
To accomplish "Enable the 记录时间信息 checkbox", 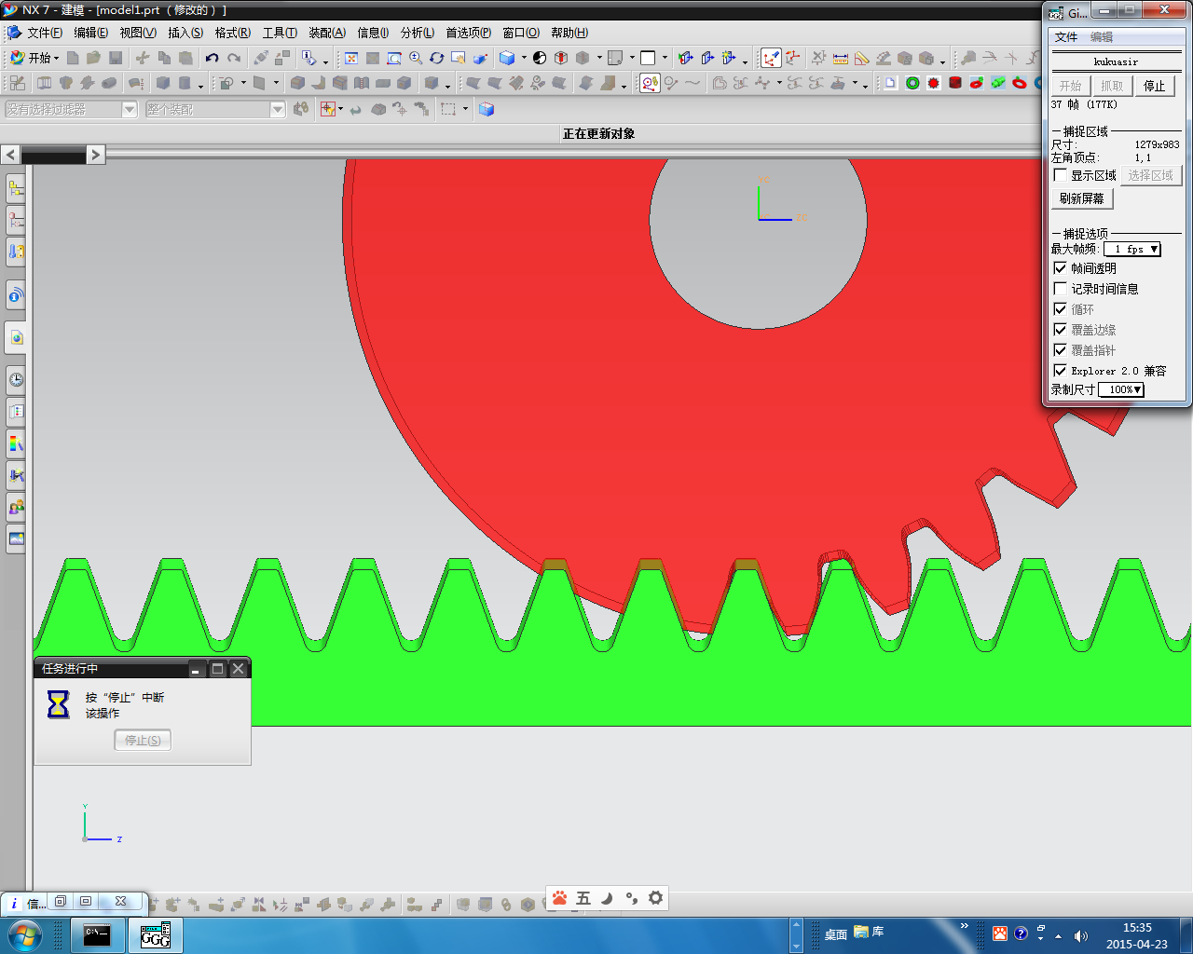I will [x=1060, y=289].
